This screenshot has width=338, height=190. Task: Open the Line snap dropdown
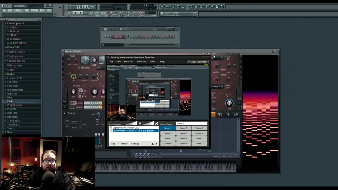pos(151,13)
